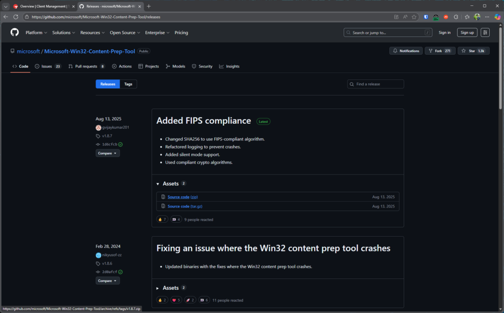Collapse the Assets section for v1.8.7
This screenshot has width=504, height=313.
pyautogui.click(x=158, y=184)
